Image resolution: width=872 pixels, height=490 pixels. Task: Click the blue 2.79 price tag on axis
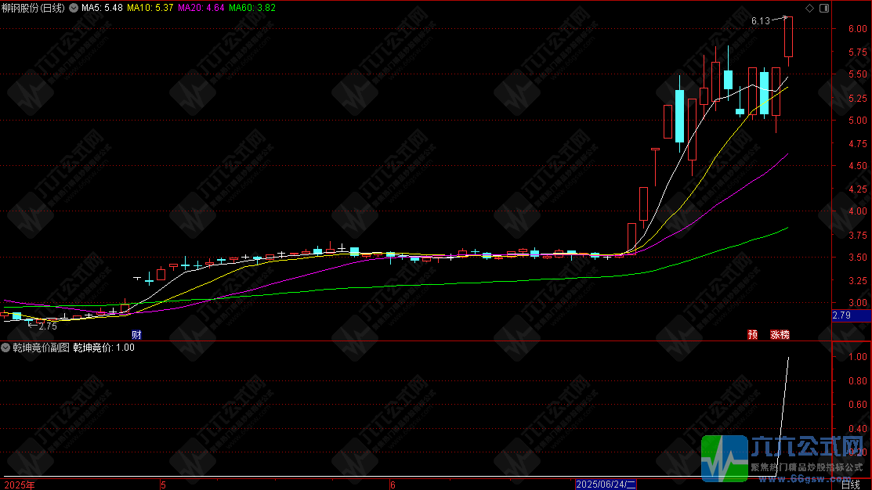[x=851, y=315]
